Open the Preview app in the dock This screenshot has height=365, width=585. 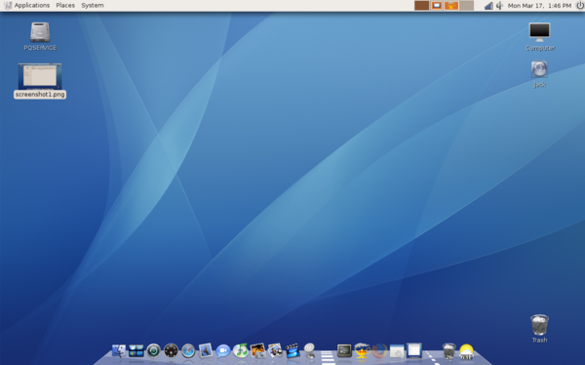click(206, 350)
